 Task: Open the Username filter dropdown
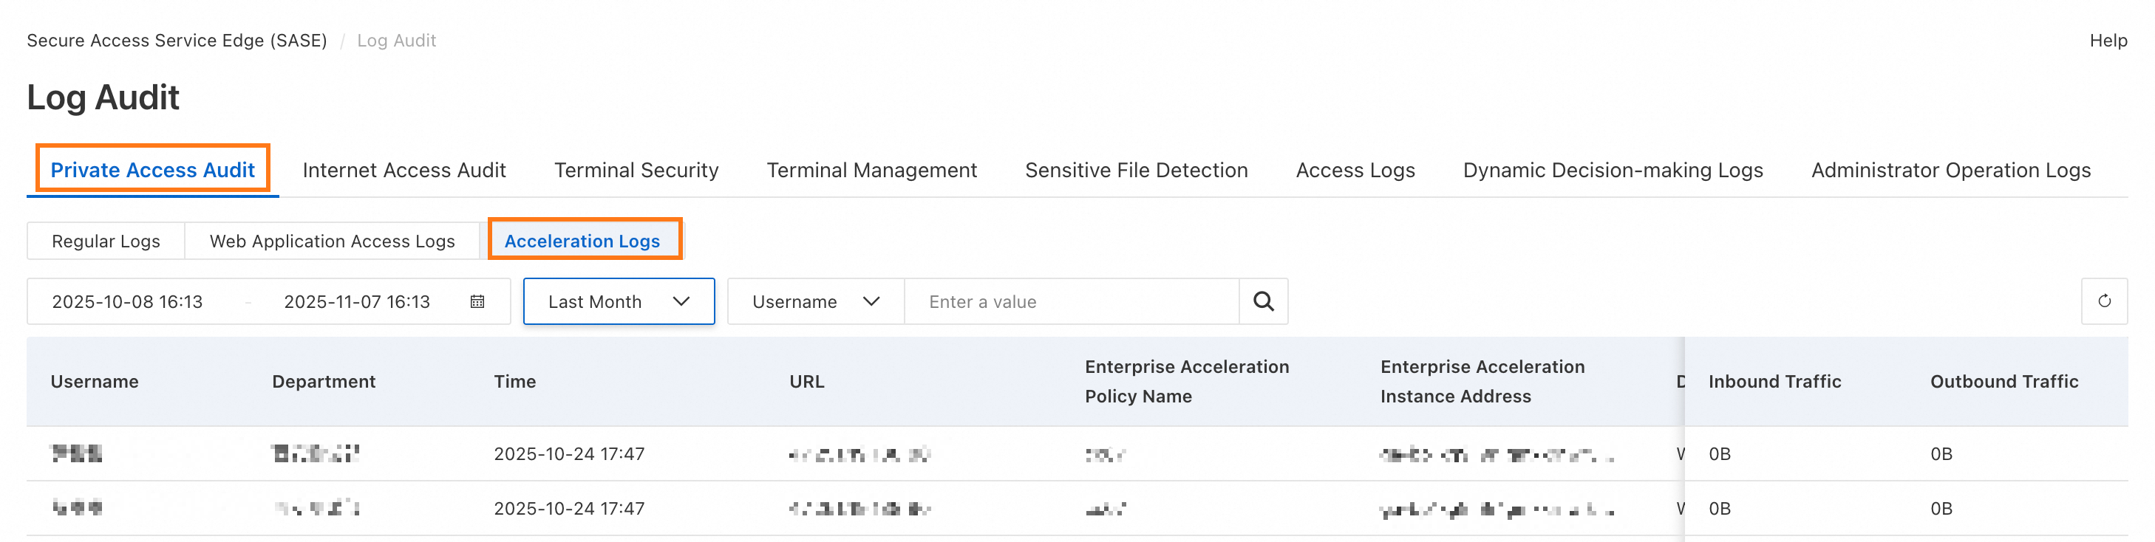click(815, 301)
